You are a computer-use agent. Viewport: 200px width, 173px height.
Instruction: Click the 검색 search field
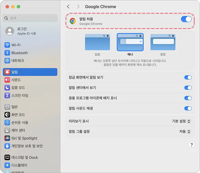point(30,18)
